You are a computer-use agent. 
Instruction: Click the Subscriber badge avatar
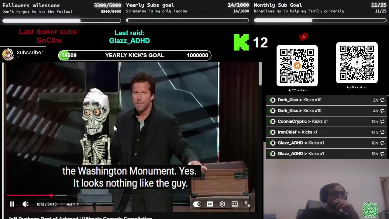click(8, 54)
